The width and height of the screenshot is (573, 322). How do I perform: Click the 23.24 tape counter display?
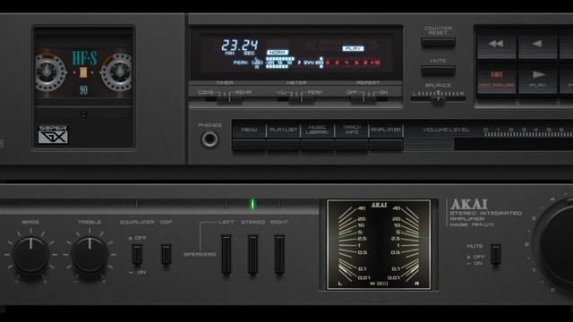240,46
